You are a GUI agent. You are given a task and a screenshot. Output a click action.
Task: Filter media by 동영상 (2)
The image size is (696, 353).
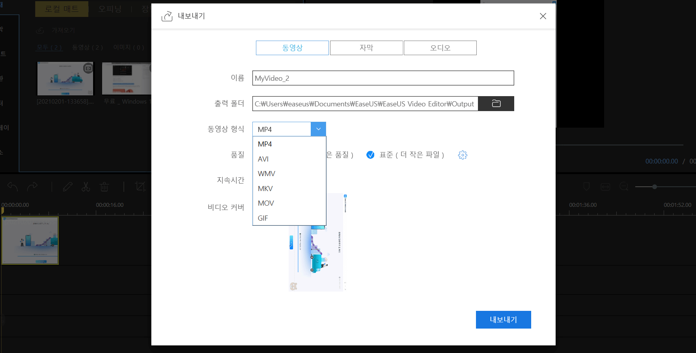point(88,47)
